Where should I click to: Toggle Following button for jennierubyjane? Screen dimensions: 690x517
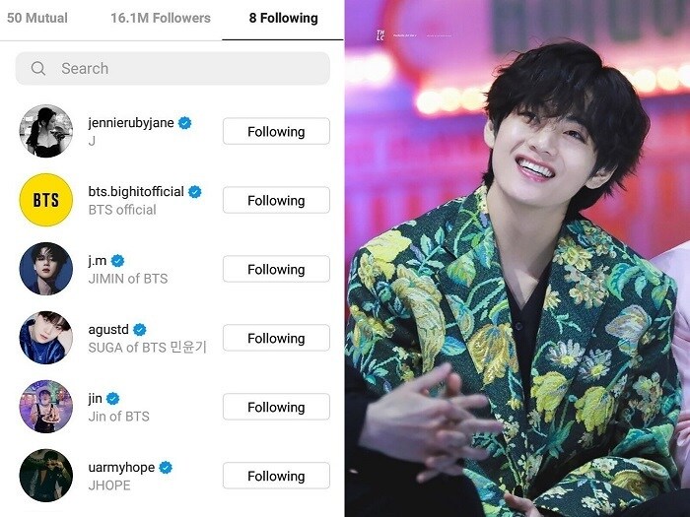(276, 131)
